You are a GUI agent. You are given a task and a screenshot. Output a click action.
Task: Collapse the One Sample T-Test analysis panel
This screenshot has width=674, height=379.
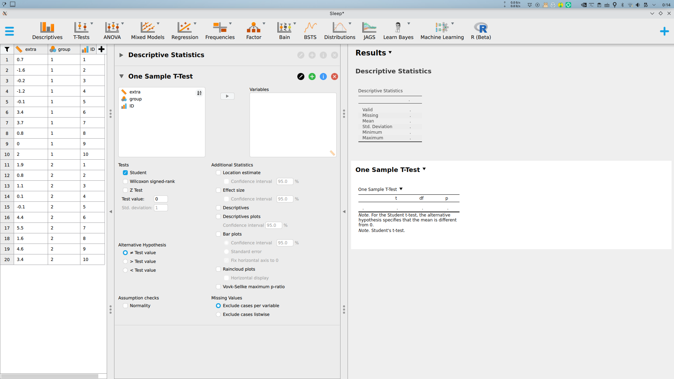coord(121,76)
